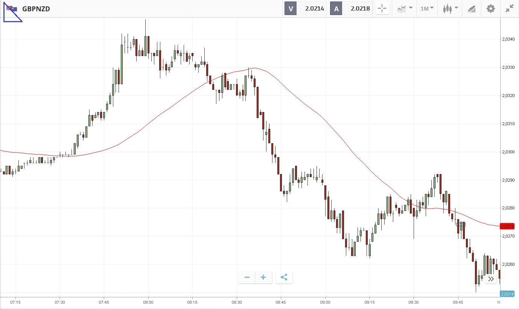Open chart settings gear
The width and height of the screenshot is (519, 309).
[491, 9]
